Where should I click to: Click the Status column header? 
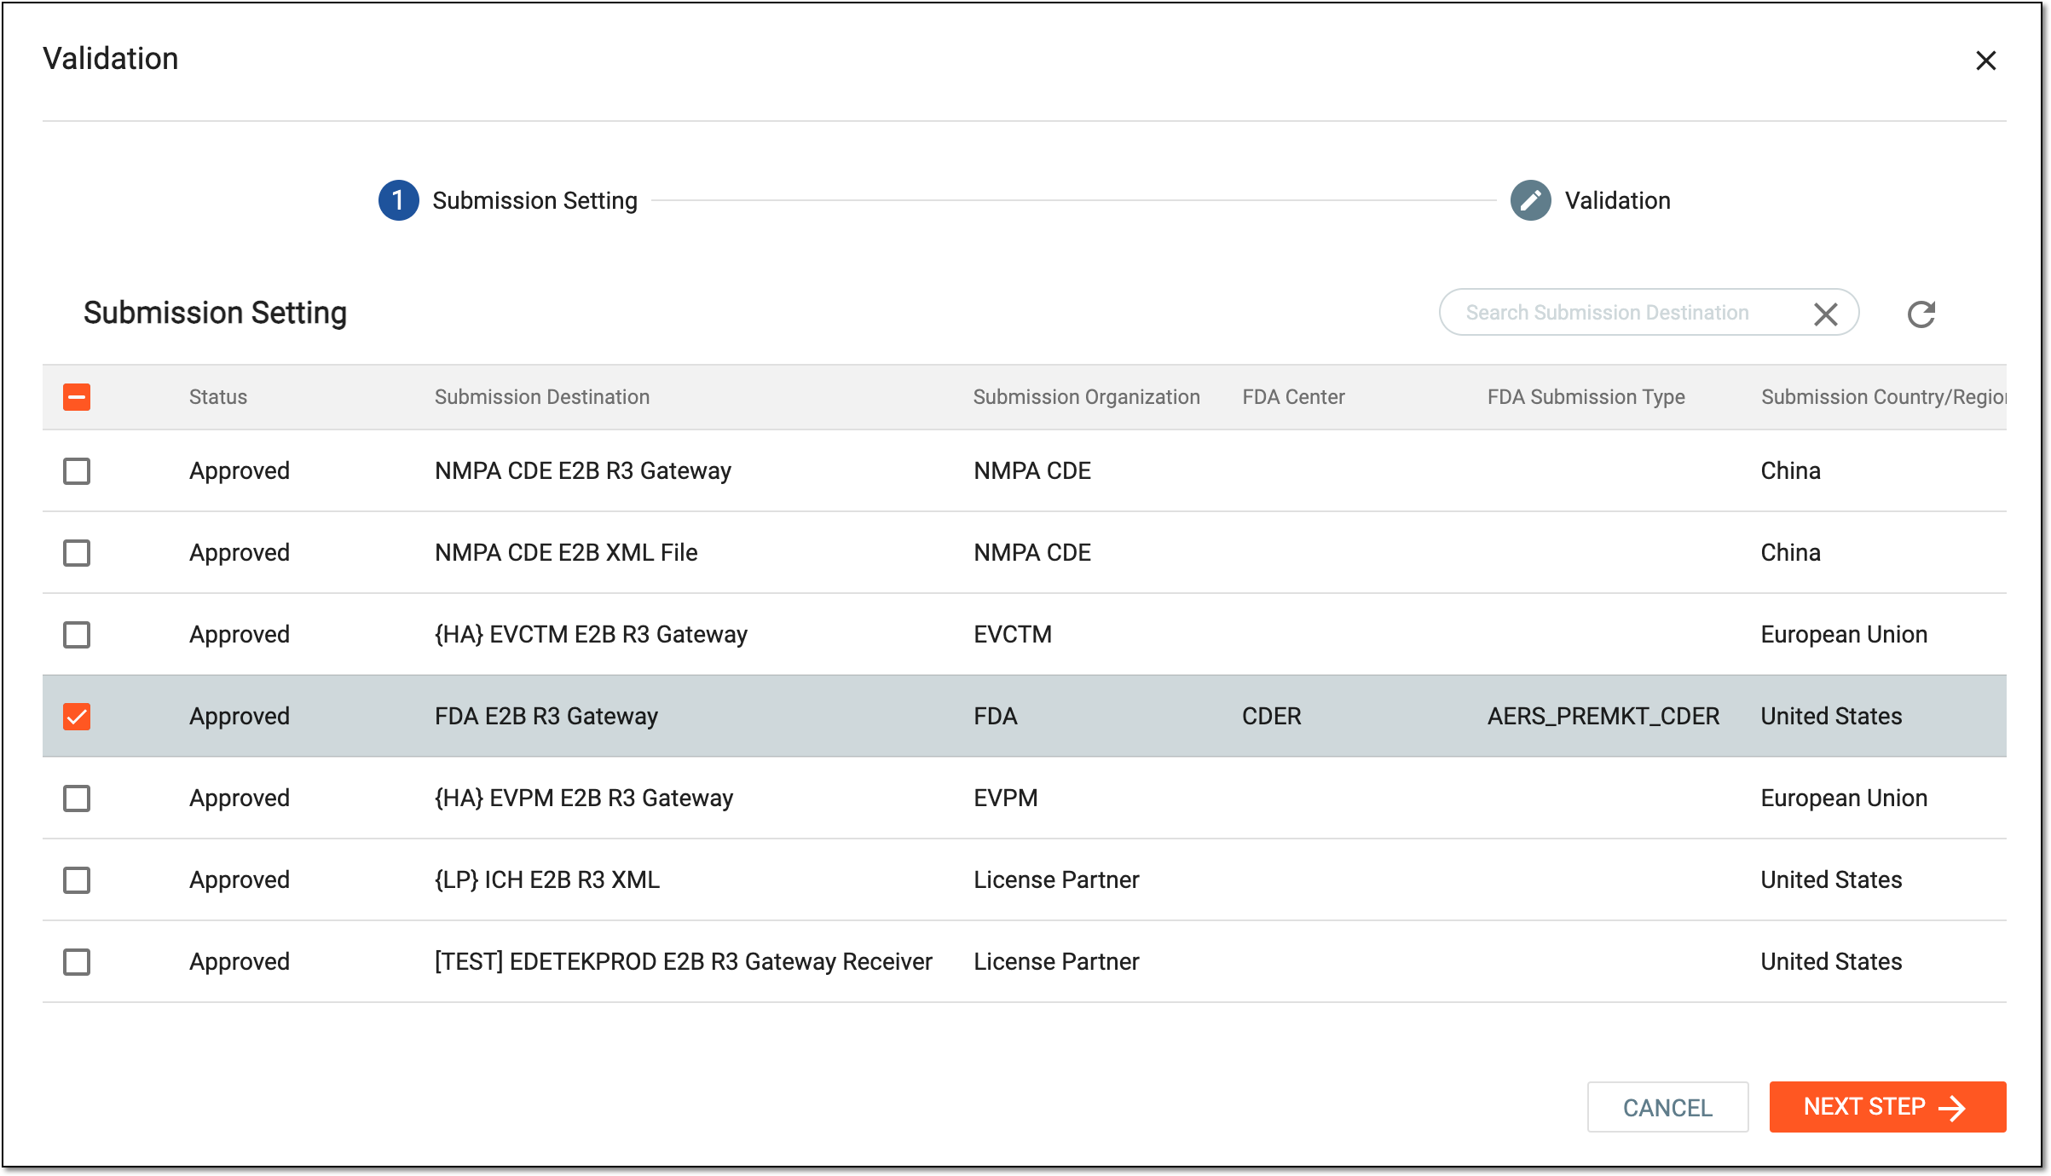218,397
